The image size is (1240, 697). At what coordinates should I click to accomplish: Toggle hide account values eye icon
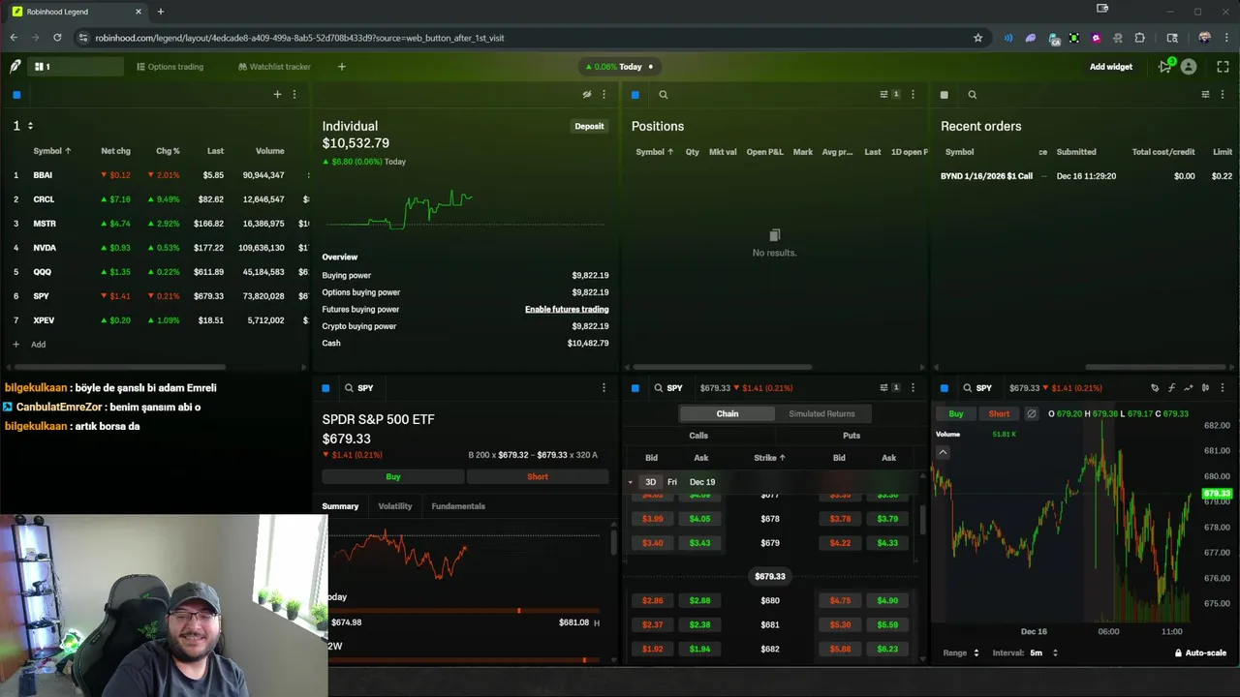(586, 95)
